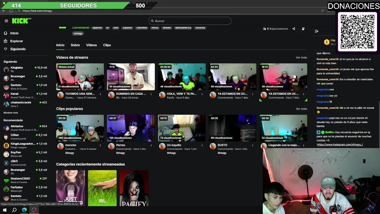Reload the page with the refresh icon
Viewport: 380px width, 214px height.
[x=11, y=11]
